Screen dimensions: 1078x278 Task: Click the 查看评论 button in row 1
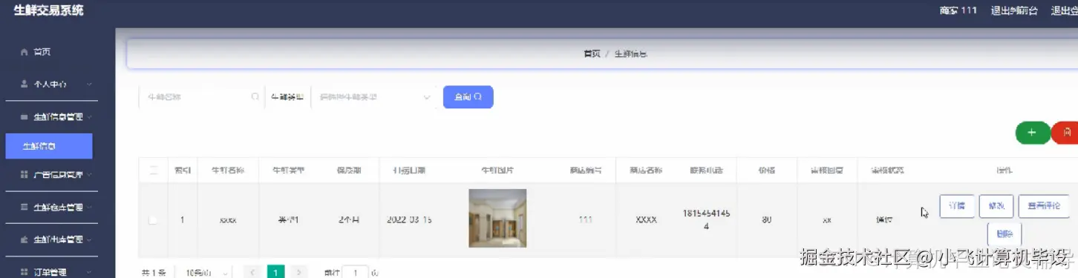(x=1044, y=206)
